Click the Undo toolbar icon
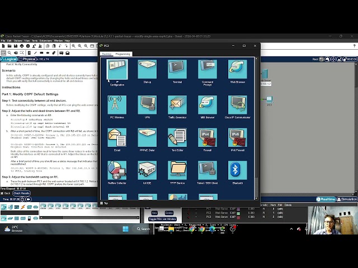The image size is (358, 268). pos(60,46)
